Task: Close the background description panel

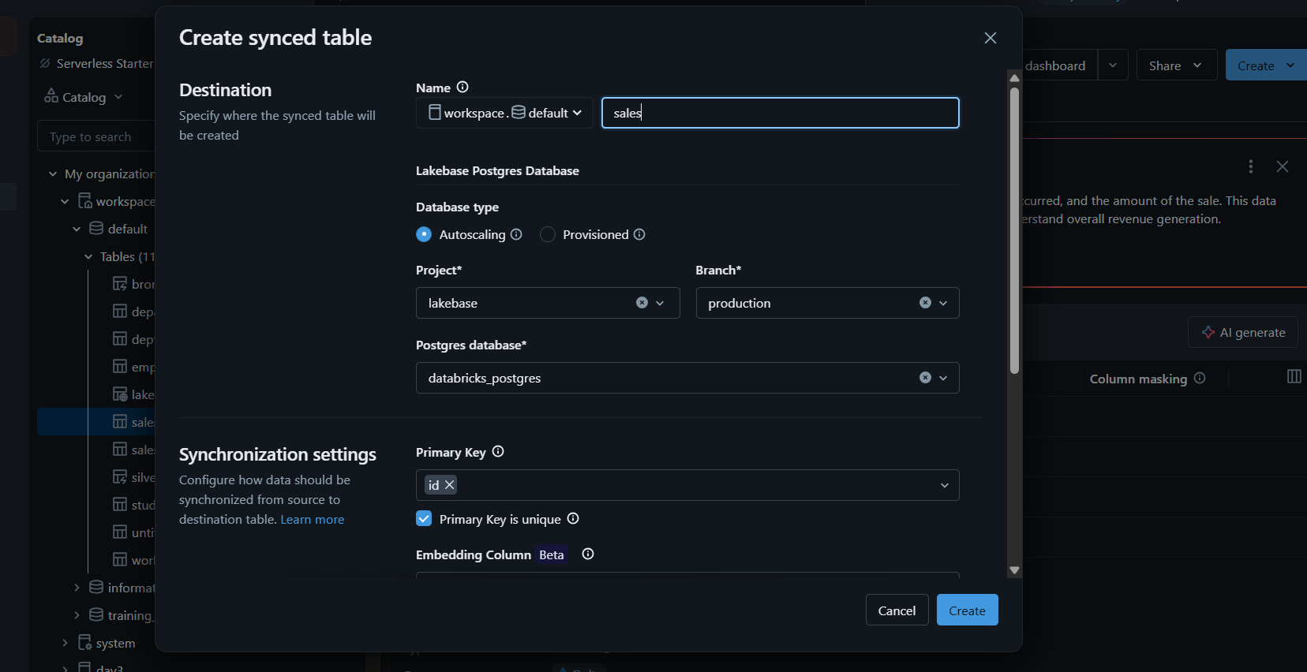Action: point(1283,166)
